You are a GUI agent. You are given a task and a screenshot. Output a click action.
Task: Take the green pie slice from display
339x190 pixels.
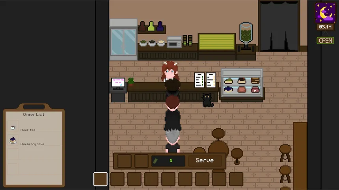pos(229,81)
